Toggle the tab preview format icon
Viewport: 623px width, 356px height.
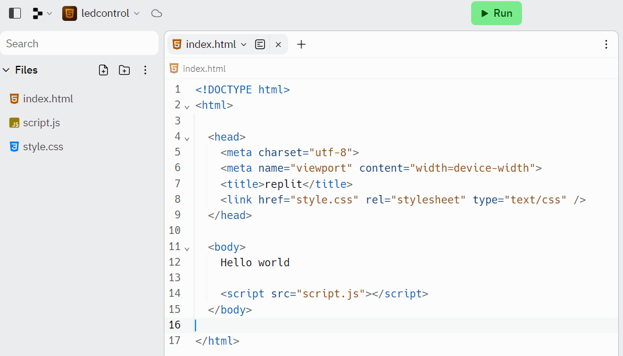click(260, 44)
